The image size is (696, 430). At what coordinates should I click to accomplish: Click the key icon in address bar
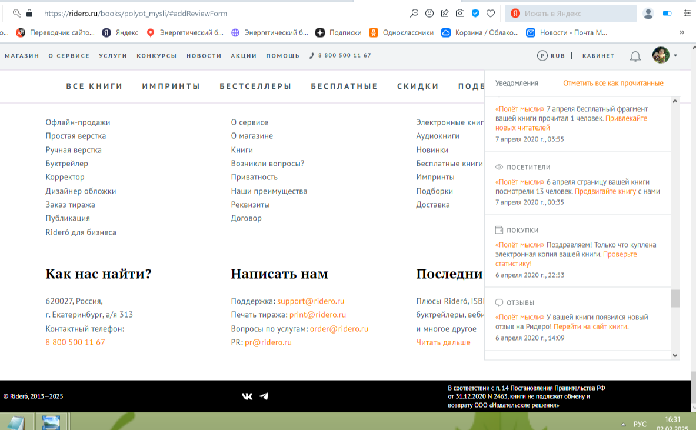pos(17,14)
